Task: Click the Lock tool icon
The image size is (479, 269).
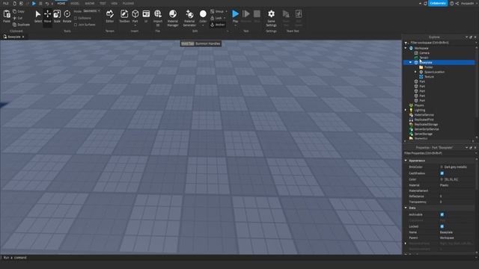Action: pyautogui.click(x=213, y=18)
